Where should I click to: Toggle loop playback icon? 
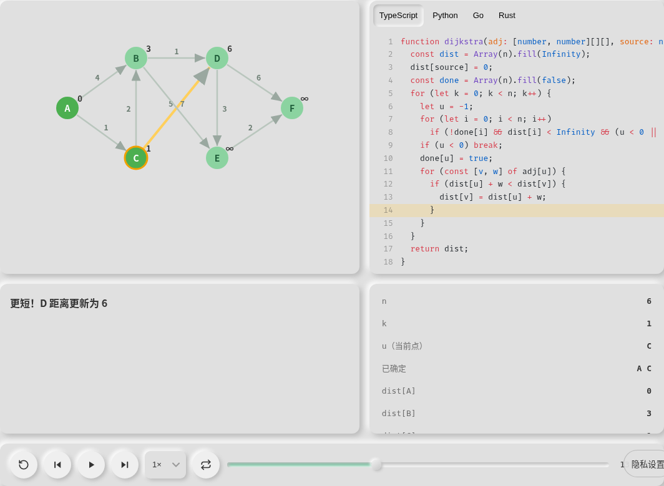tap(206, 465)
